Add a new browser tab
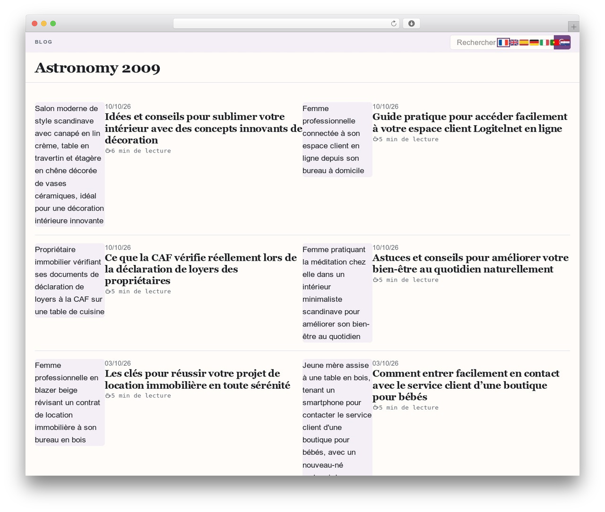This screenshot has width=605, height=512. click(574, 27)
